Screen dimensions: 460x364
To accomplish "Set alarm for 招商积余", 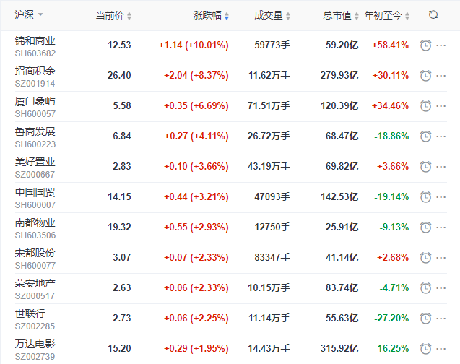I will coord(425,76).
